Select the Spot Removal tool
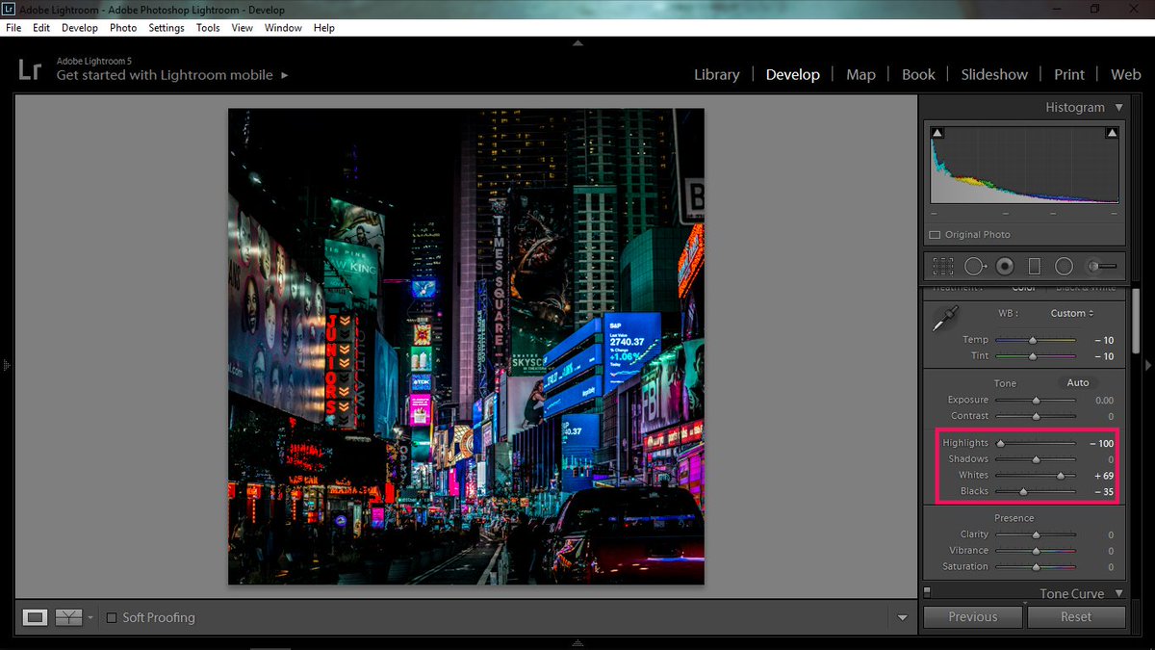Screen dimensions: 1155x650 coord(975,266)
